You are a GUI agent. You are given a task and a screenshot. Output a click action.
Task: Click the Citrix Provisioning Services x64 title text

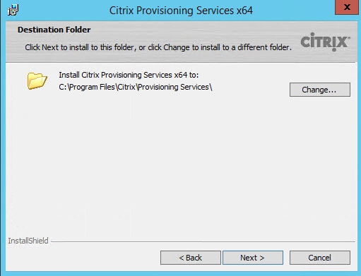click(181, 11)
